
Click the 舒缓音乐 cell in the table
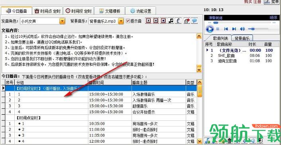pos(159,106)
